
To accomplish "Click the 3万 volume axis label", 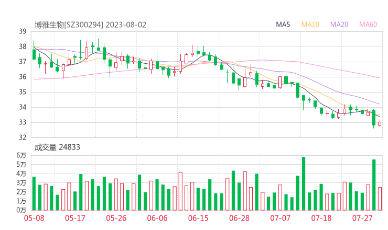I will tap(21, 183).
